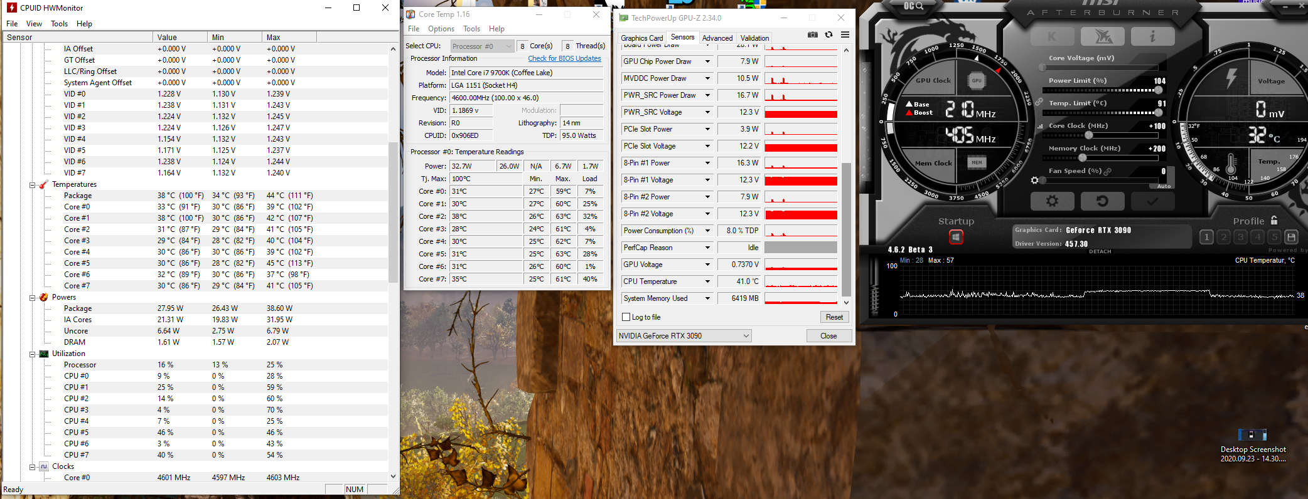Open fan settings gear beside Fan Speed slider
The image size is (1308, 499).
1035,181
